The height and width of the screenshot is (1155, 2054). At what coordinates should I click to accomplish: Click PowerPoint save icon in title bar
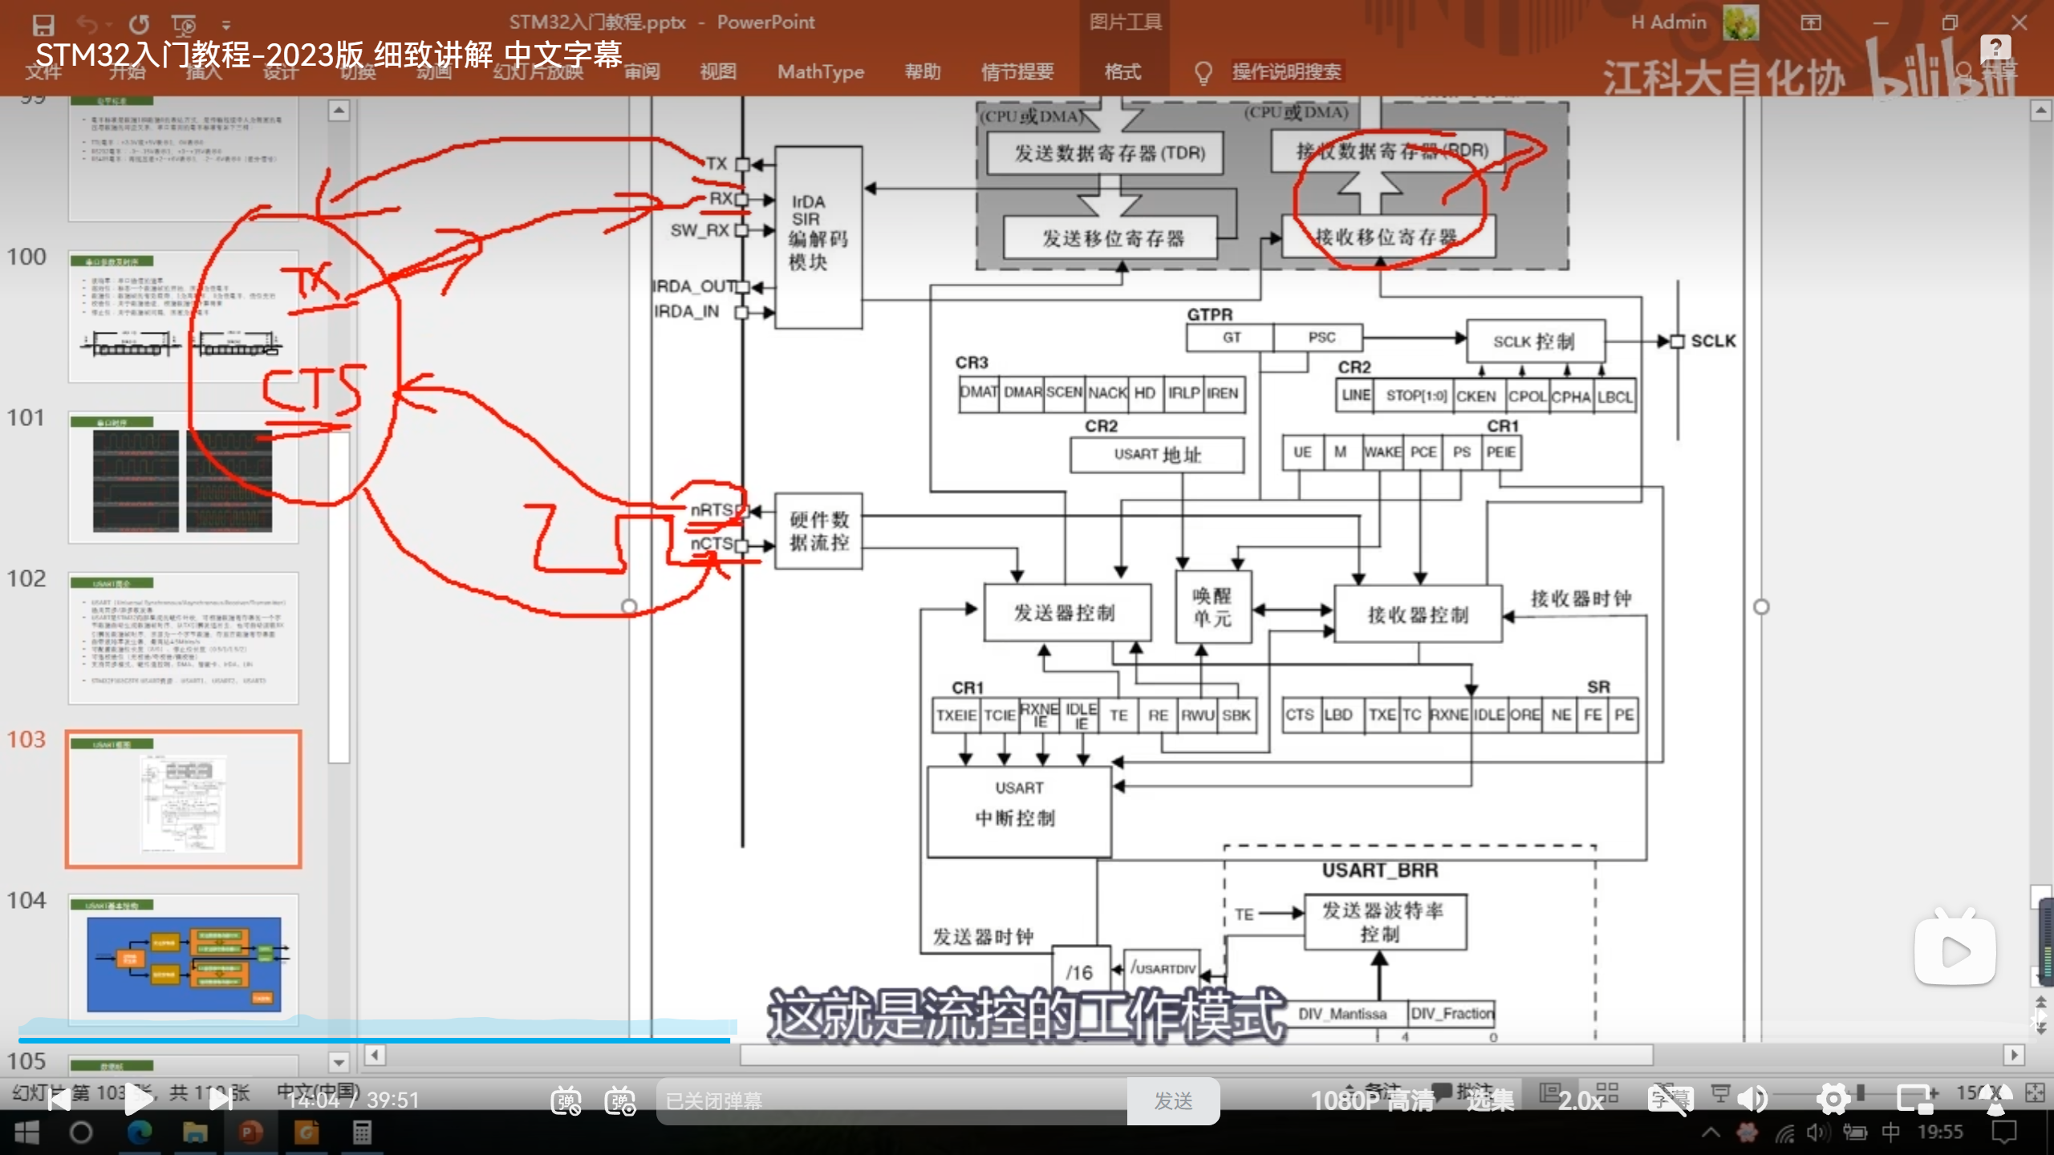[x=43, y=23]
